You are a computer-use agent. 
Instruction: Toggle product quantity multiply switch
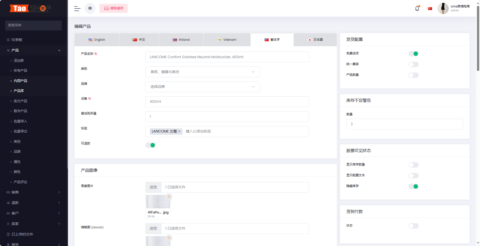413,75
